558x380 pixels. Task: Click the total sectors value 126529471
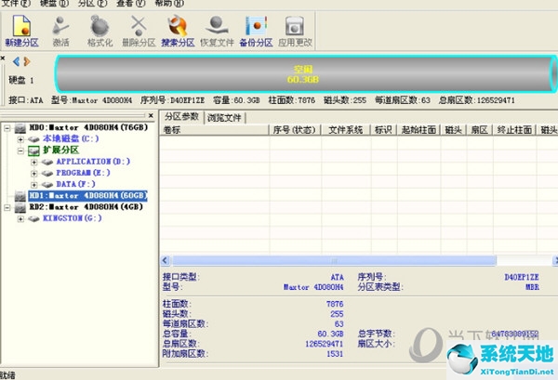(325, 344)
